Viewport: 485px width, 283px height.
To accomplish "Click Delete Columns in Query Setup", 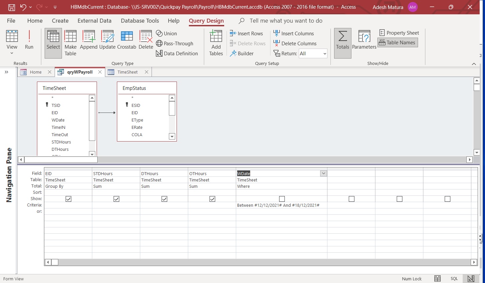I will click(x=295, y=44).
